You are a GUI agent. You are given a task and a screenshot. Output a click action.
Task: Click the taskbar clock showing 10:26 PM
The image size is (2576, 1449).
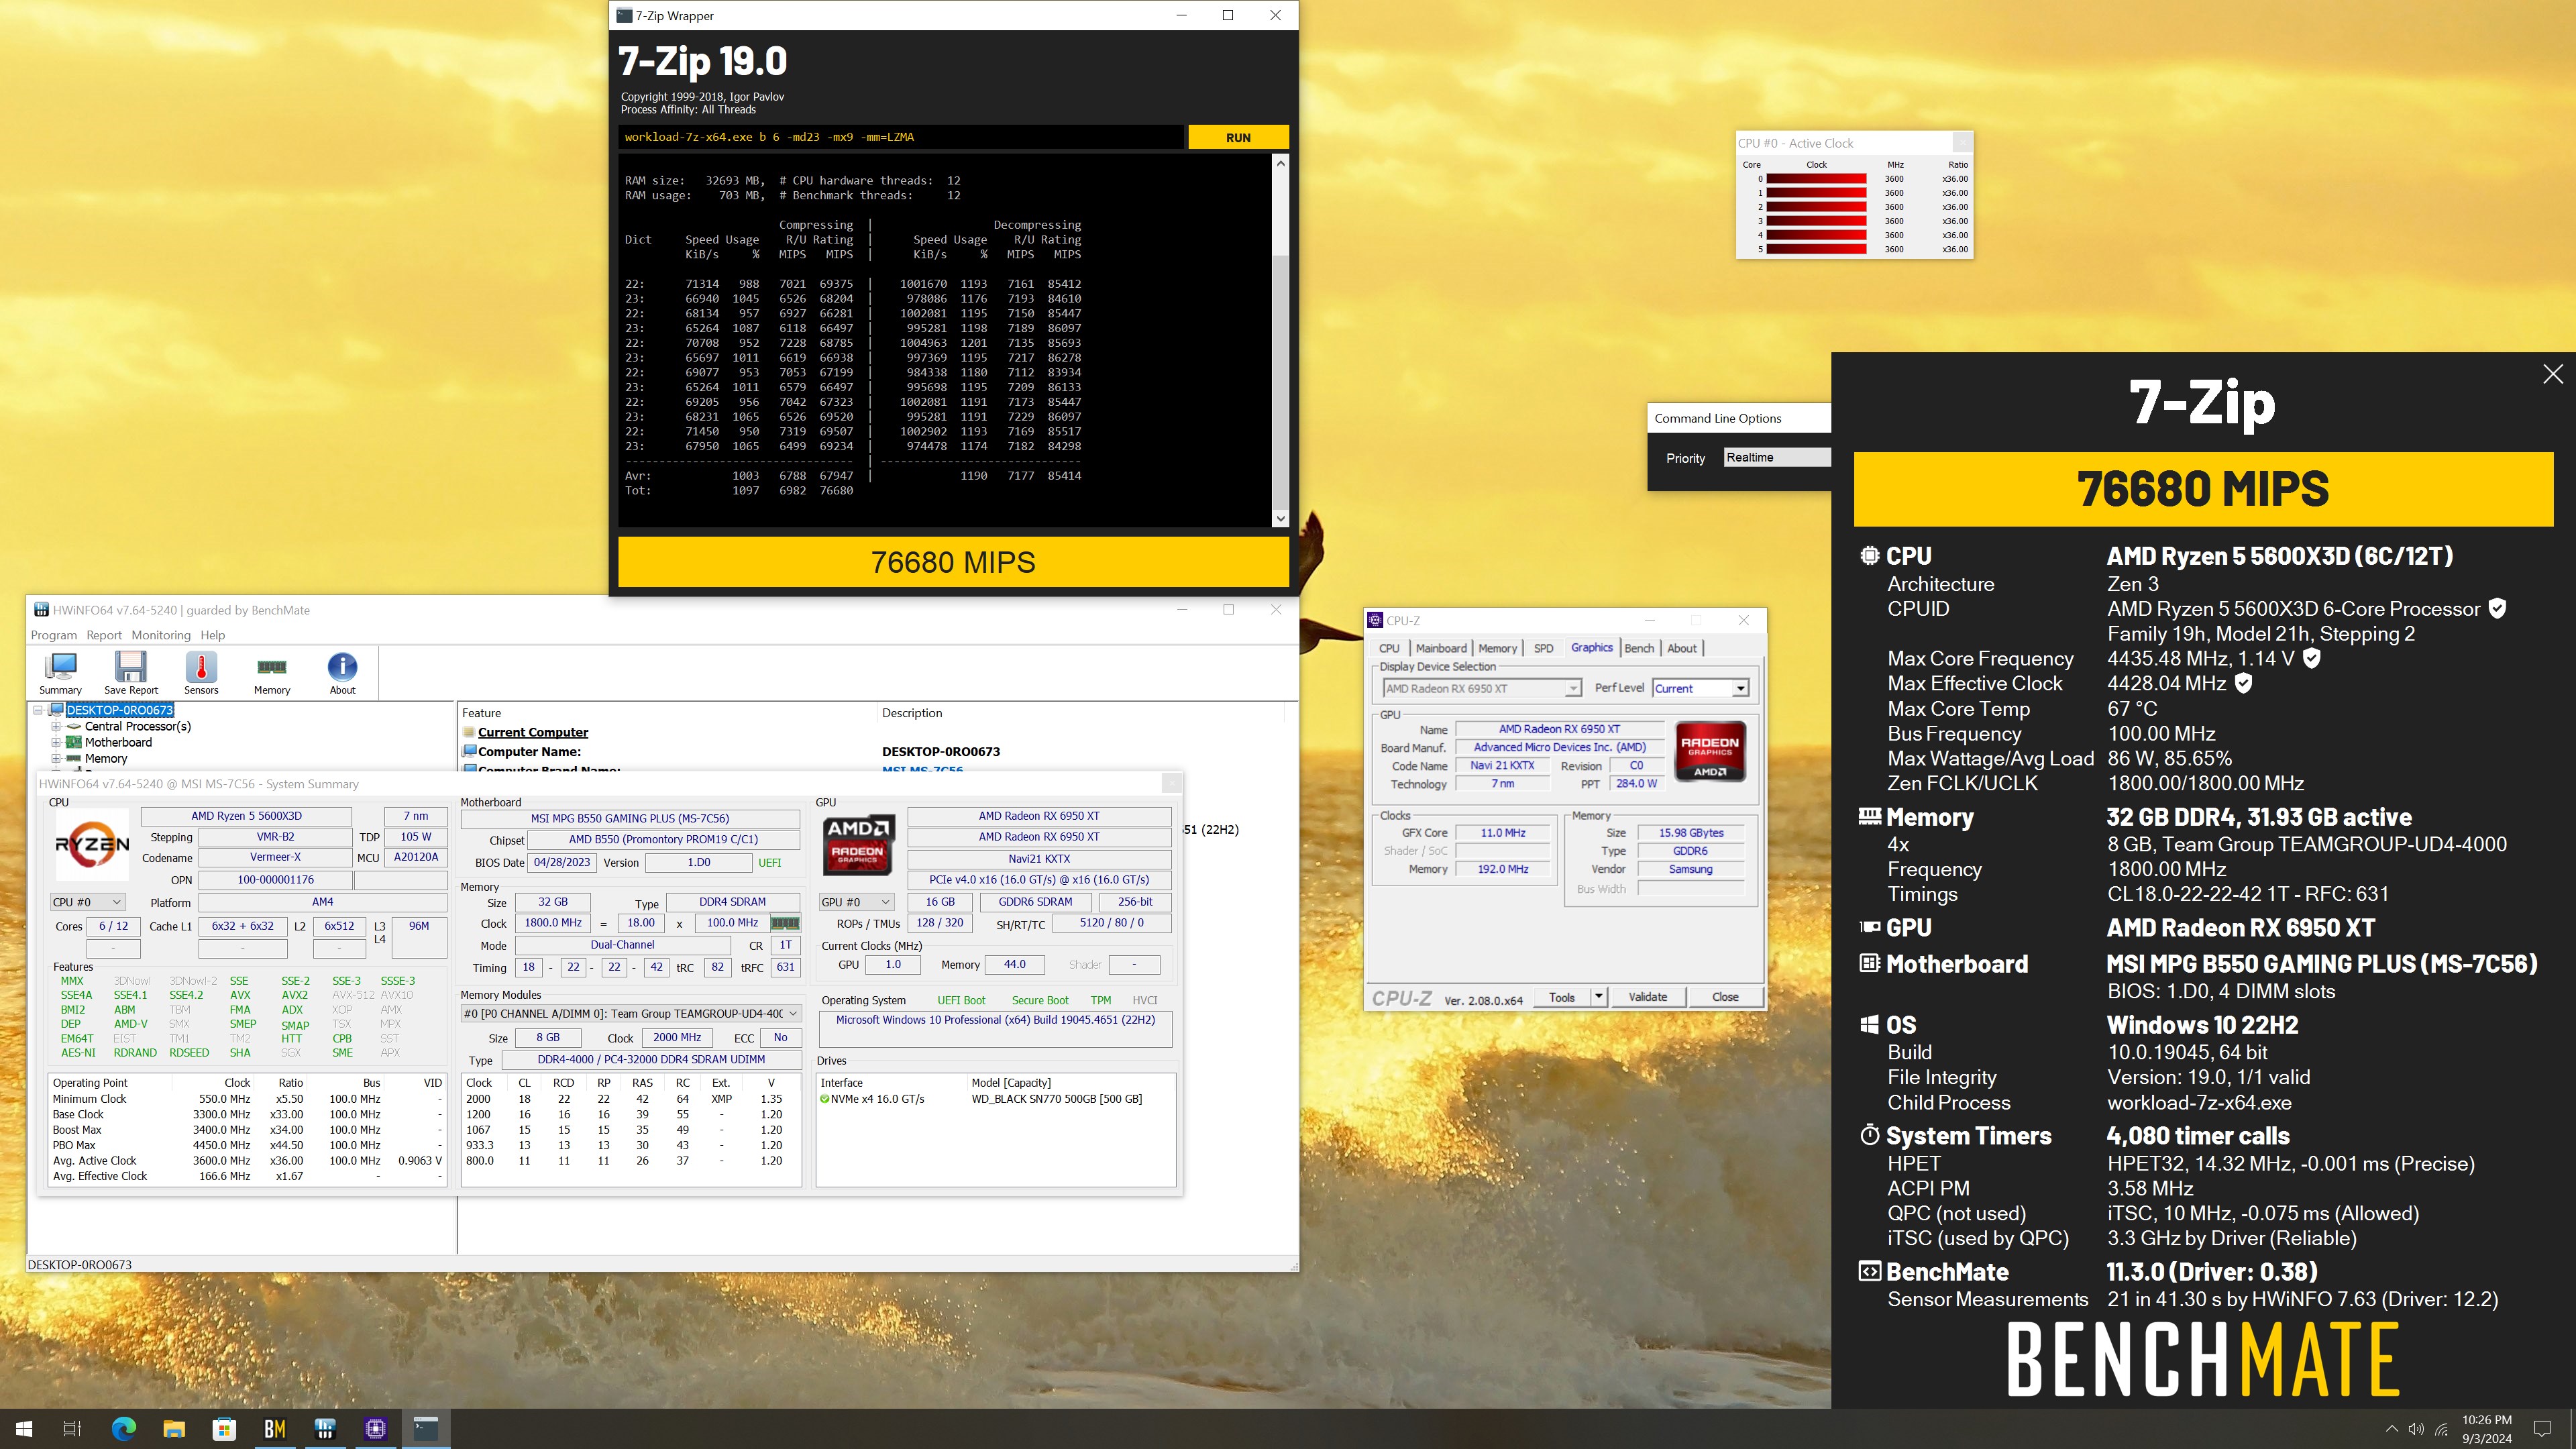(x=2486, y=1428)
